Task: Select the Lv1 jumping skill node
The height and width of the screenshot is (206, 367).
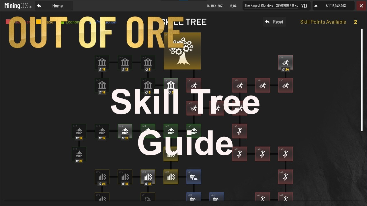Action: [240, 131]
